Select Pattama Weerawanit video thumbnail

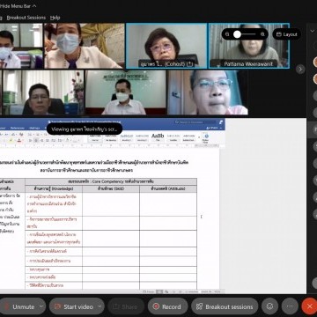[x=249, y=46]
